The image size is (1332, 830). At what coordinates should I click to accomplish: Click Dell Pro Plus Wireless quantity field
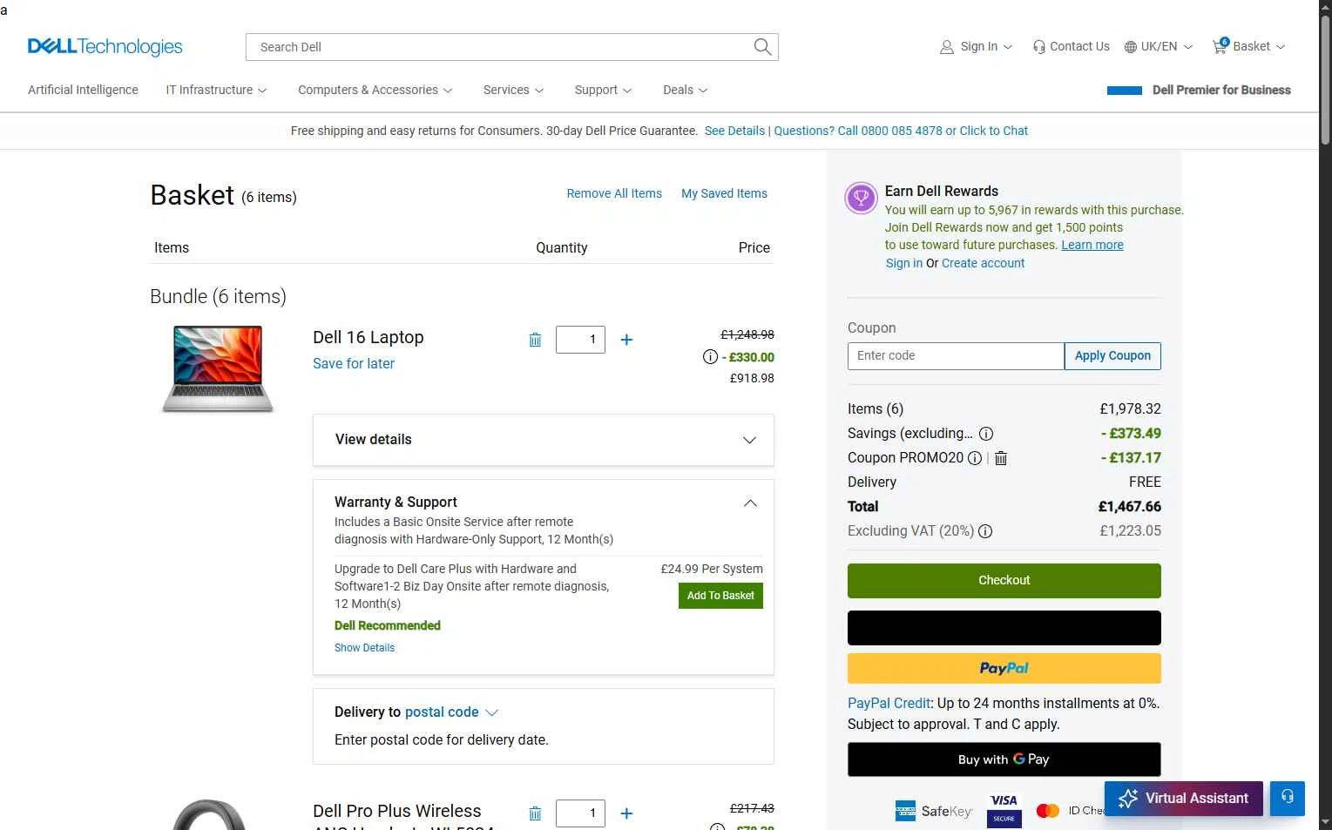click(580, 813)
